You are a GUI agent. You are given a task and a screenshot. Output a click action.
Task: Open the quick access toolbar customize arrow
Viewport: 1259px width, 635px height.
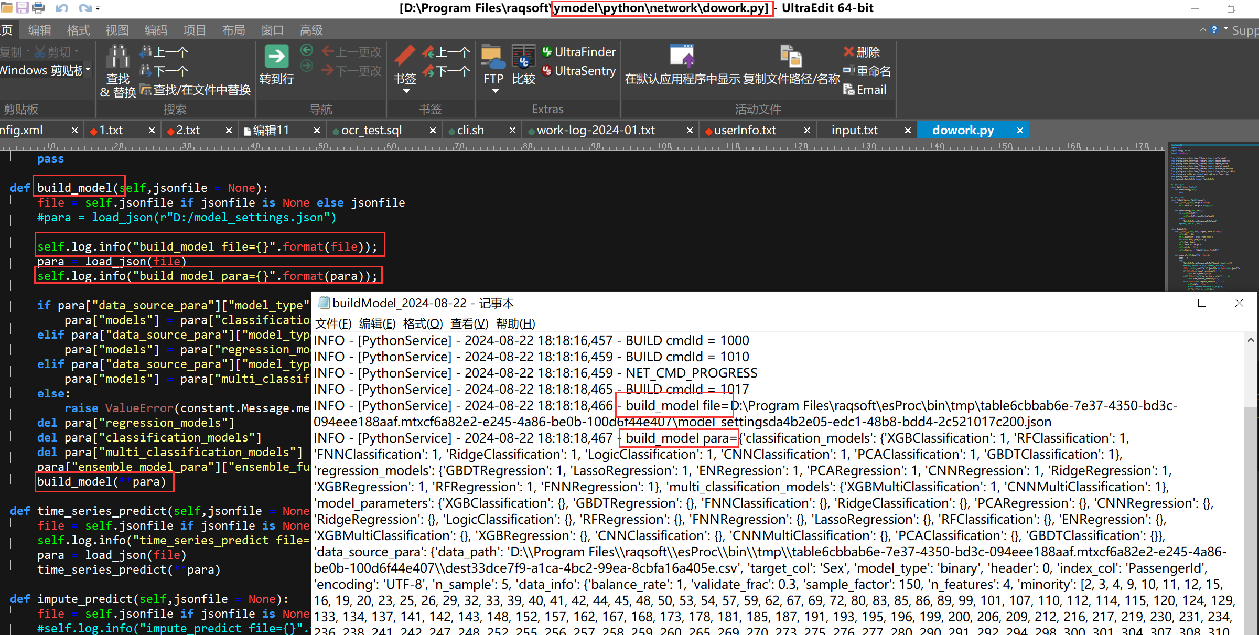98,8
